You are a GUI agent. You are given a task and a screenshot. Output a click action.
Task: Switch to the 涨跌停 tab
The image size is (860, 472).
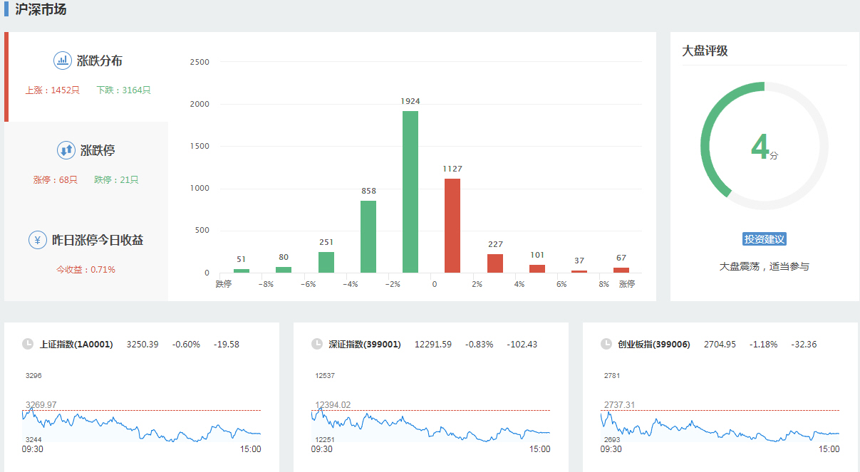(x=98, y=151)
